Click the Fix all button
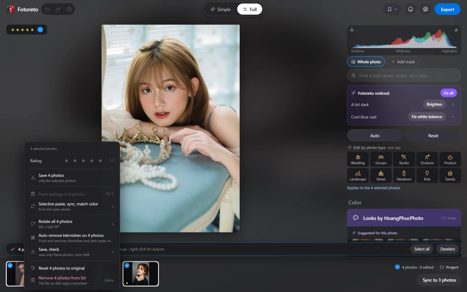Screen dimensions: 467x292 click(448, 93)
